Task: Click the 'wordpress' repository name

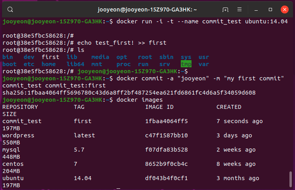Action: tap(18, 135)
